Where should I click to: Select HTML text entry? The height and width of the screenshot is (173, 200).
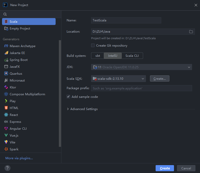click(x=14, y=108)
